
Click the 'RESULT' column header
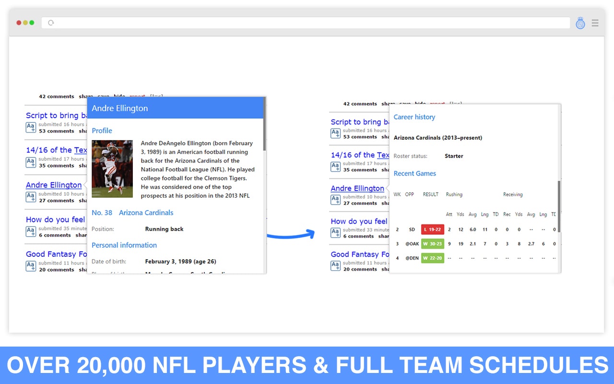pos(431,194)
